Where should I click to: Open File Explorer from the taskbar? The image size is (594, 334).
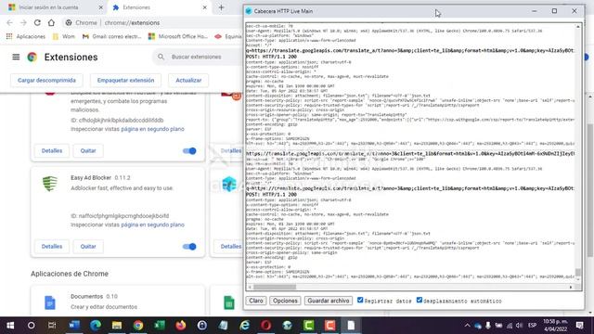[117, 326]
